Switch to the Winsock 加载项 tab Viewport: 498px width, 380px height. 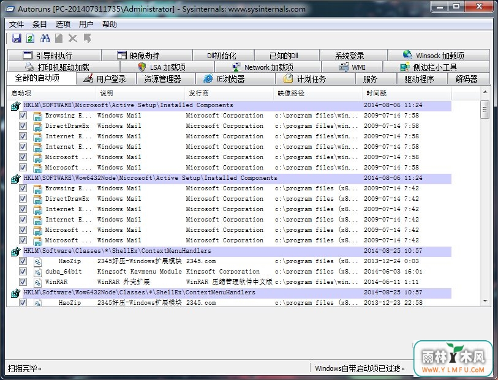(x=439, y=55)
